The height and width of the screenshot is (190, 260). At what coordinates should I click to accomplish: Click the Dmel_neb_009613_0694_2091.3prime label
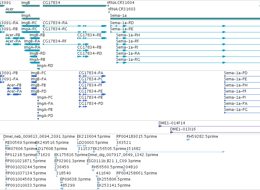(39, 137)
